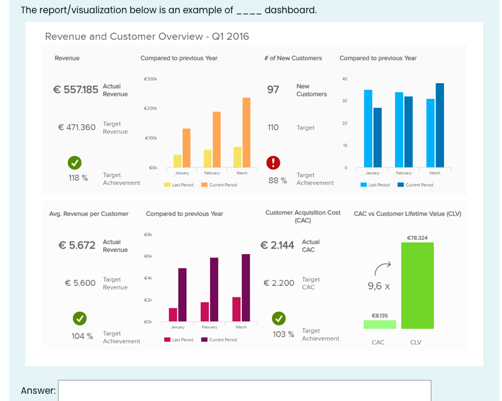Viewport: 502px width, 401px height.
Task: Click the 'CAC vs Customer Lifetime Value (CLV)' heading
Action: click(x=407, y=214)
